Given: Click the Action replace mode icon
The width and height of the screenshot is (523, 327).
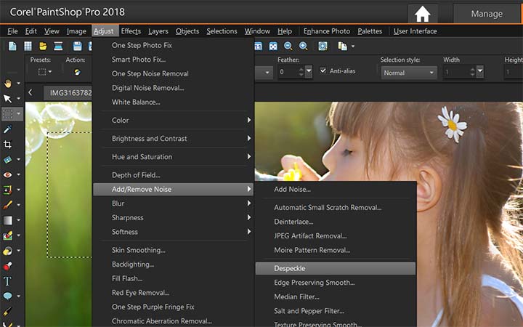Looking at the screenshot, I should 77,72.
